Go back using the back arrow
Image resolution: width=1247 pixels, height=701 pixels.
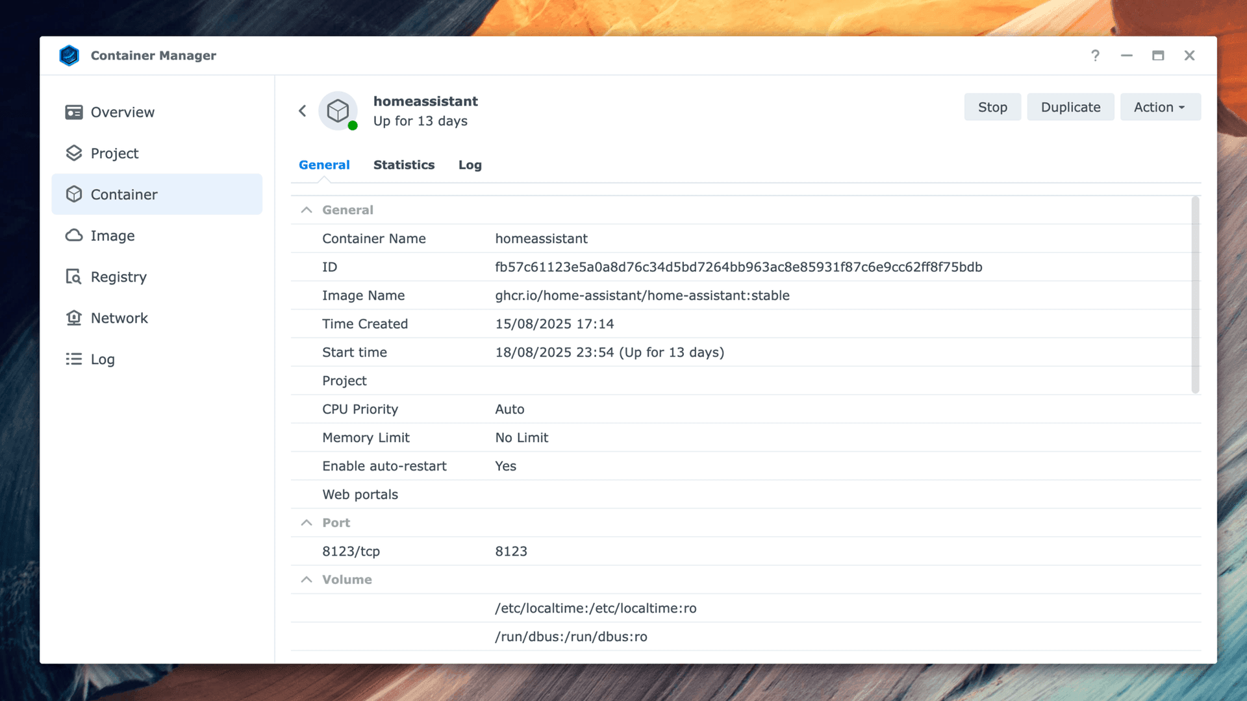coord(302,111)
